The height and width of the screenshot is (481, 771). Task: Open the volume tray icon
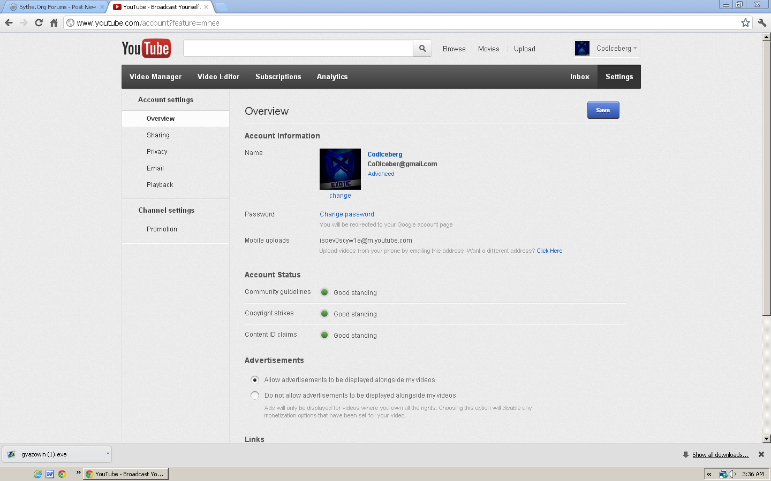pos(732,474)
